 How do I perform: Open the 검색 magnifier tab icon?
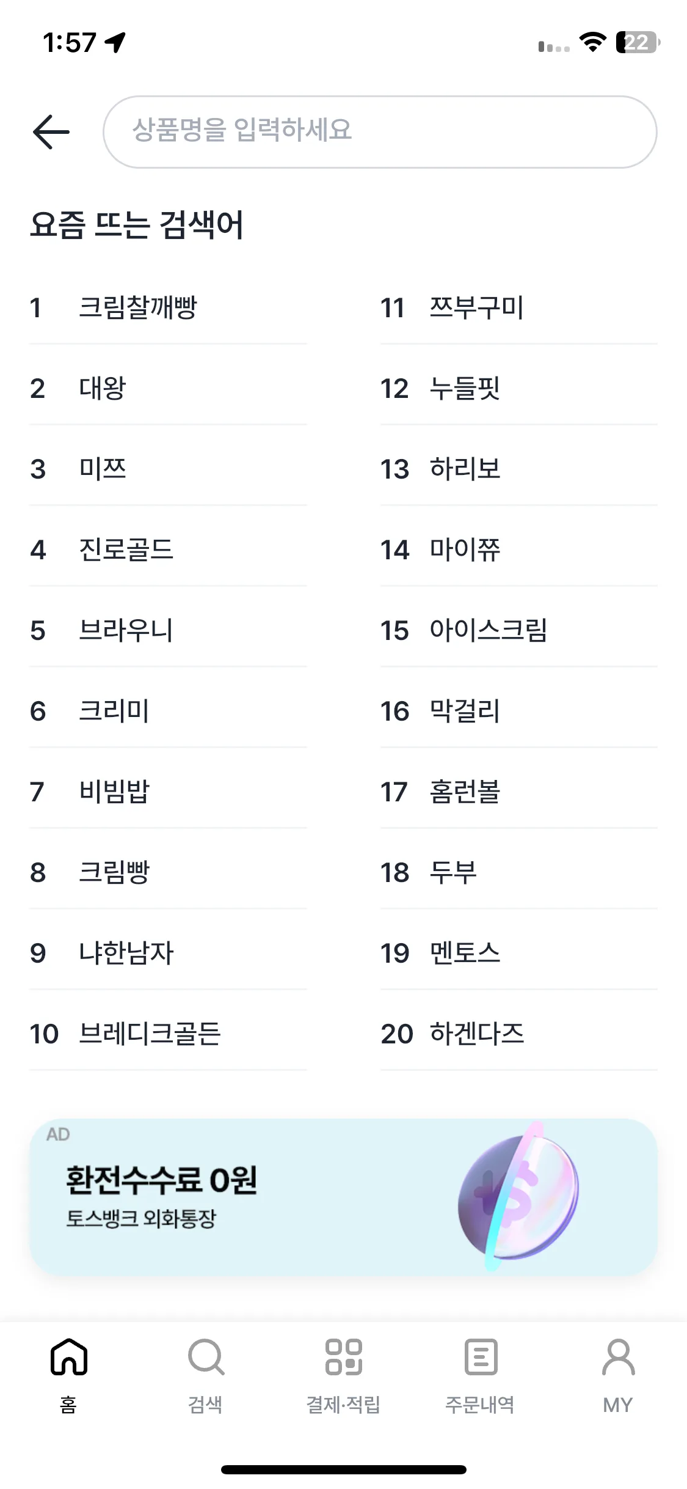[206, 1357]
